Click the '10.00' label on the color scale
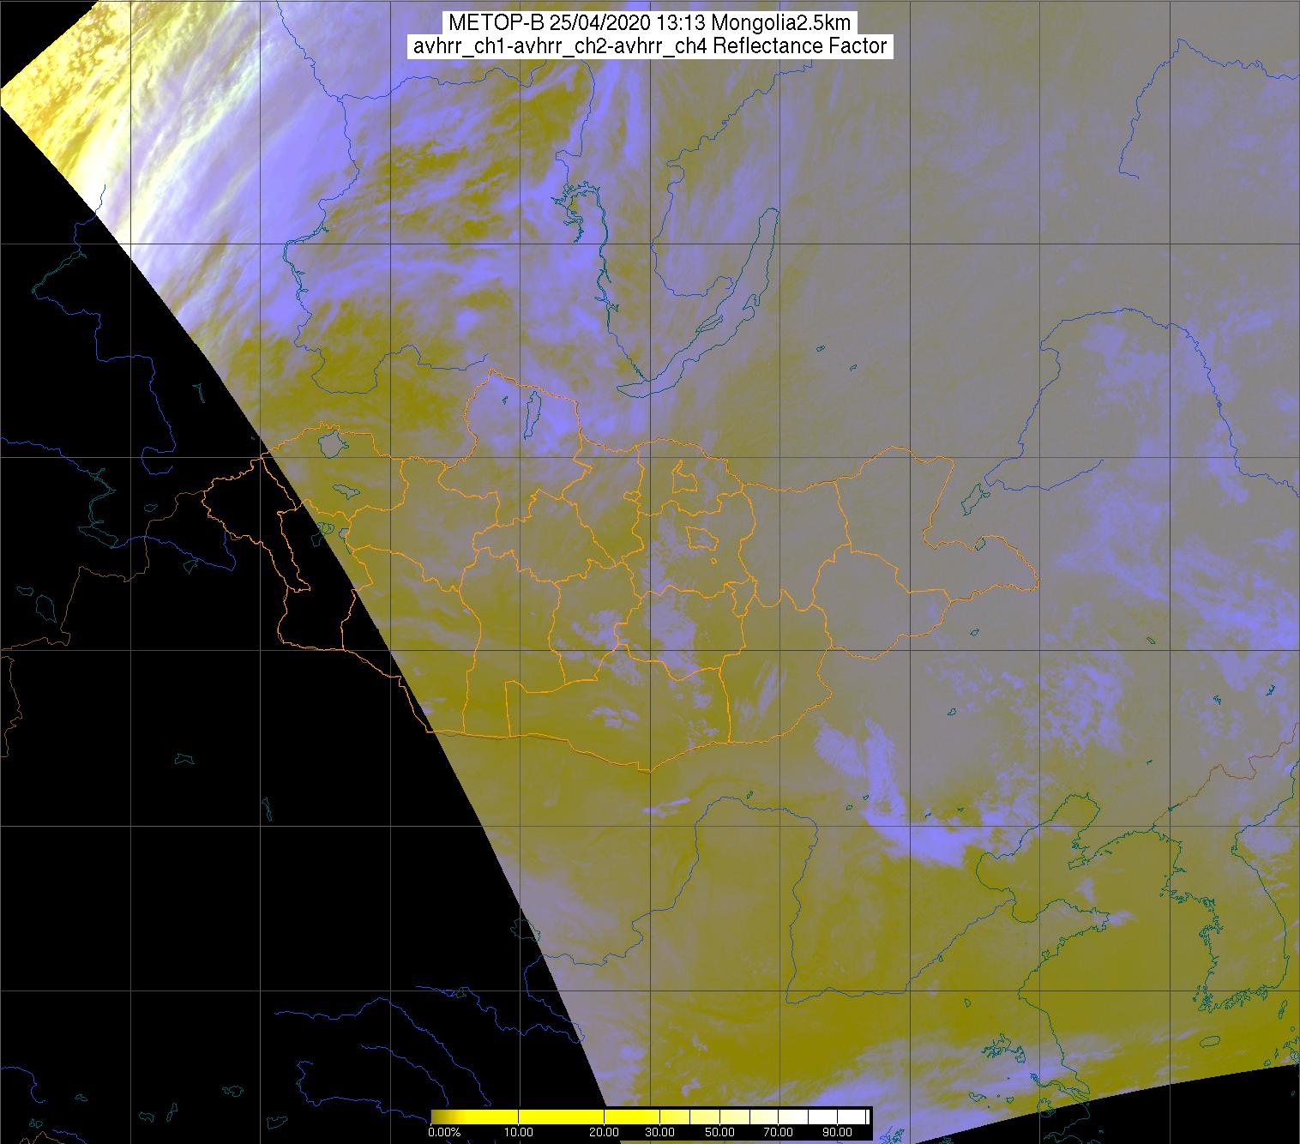 [x=519, y=1132]
